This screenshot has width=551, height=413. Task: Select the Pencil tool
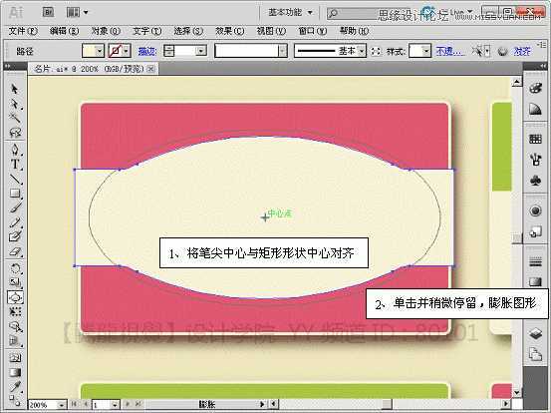[x=14, y=222]
